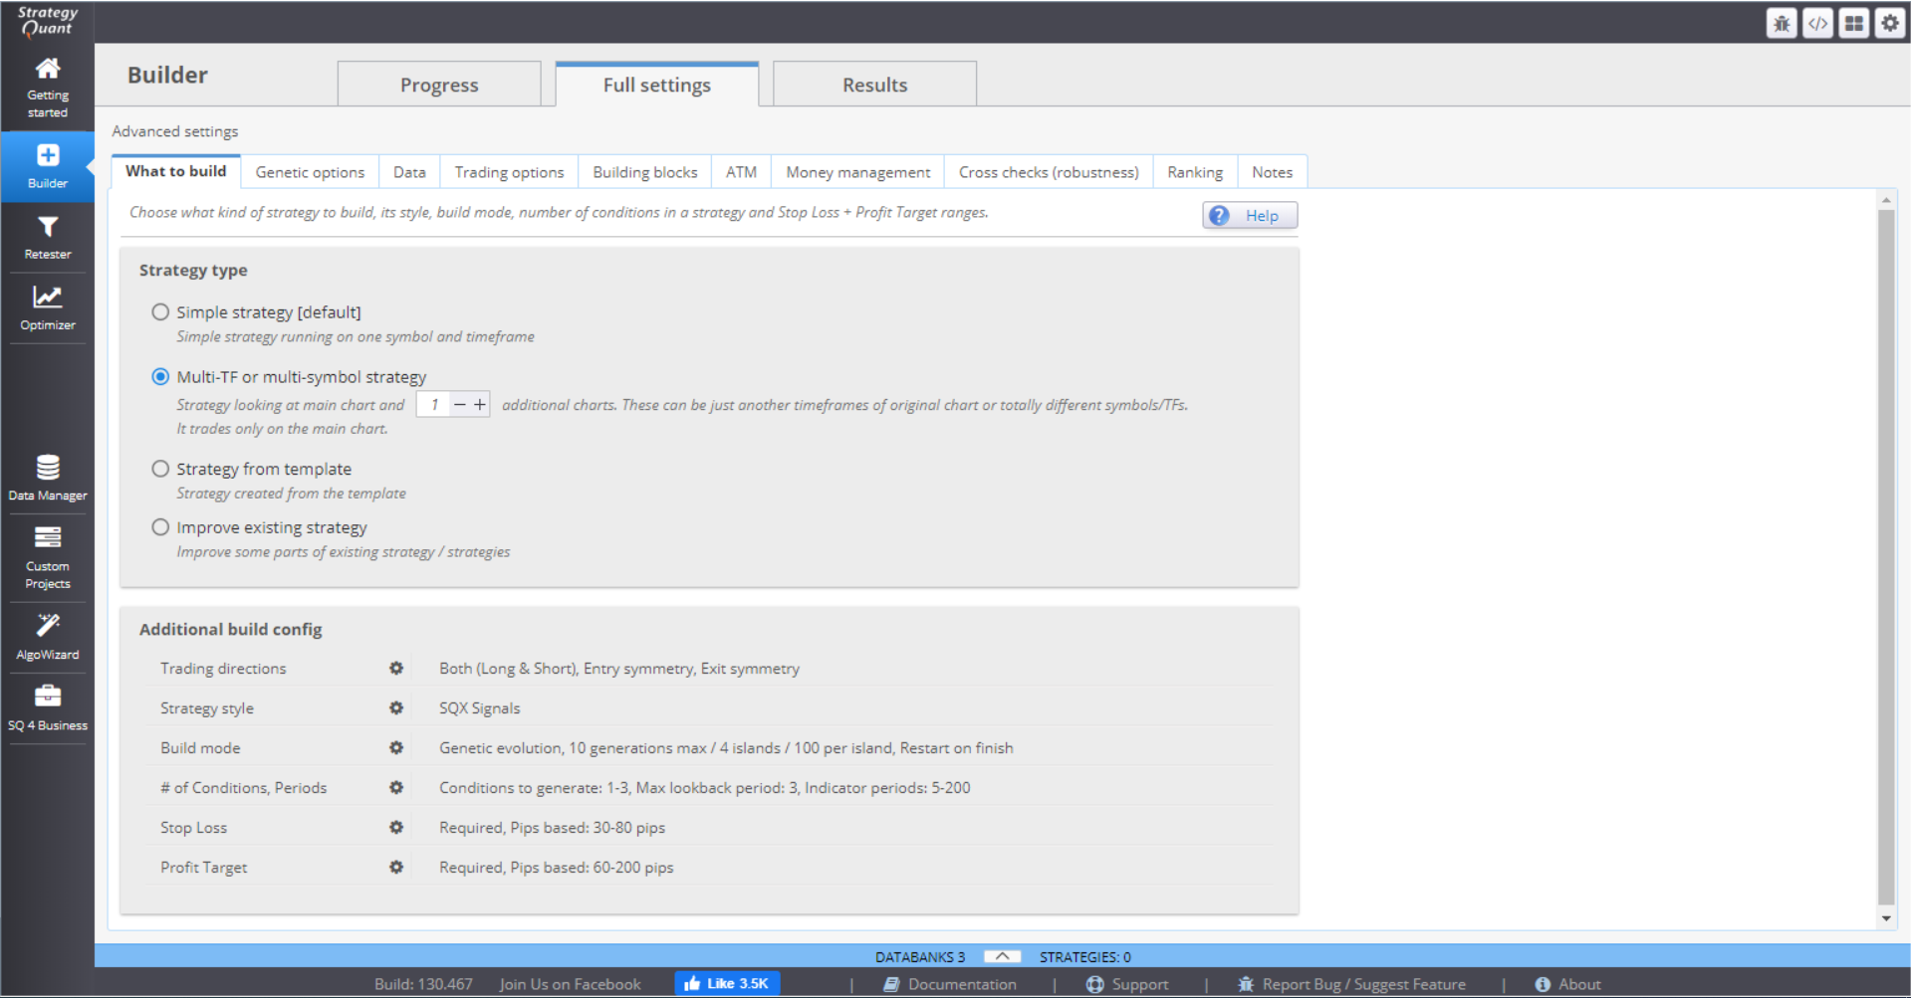This screenshot has width=1911, height=998.
Task: Click the additional charts number field
Action: (434, 404)
